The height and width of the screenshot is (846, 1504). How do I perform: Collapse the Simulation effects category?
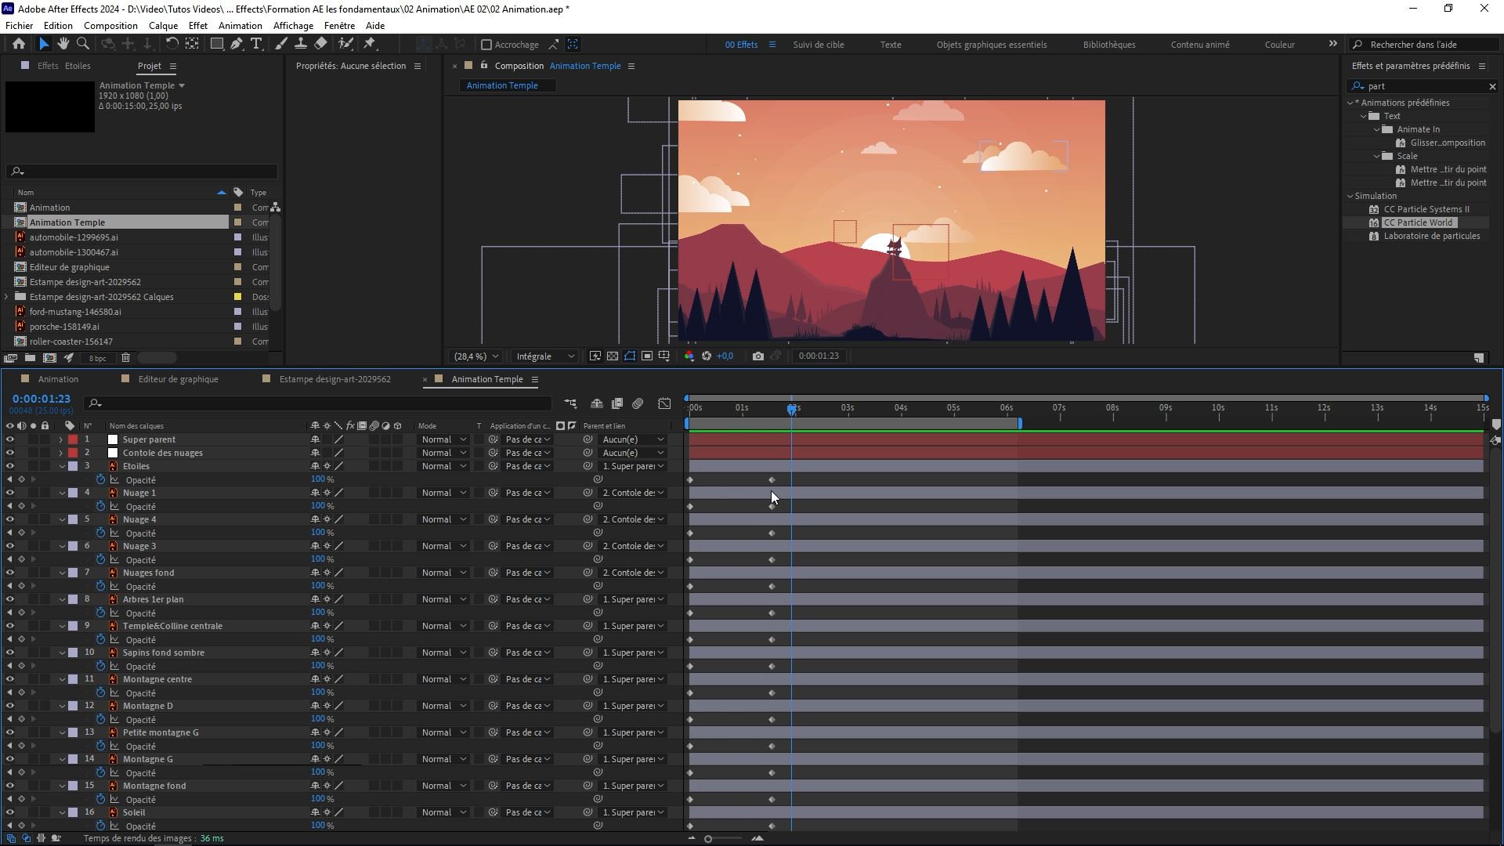[1350, 196]
